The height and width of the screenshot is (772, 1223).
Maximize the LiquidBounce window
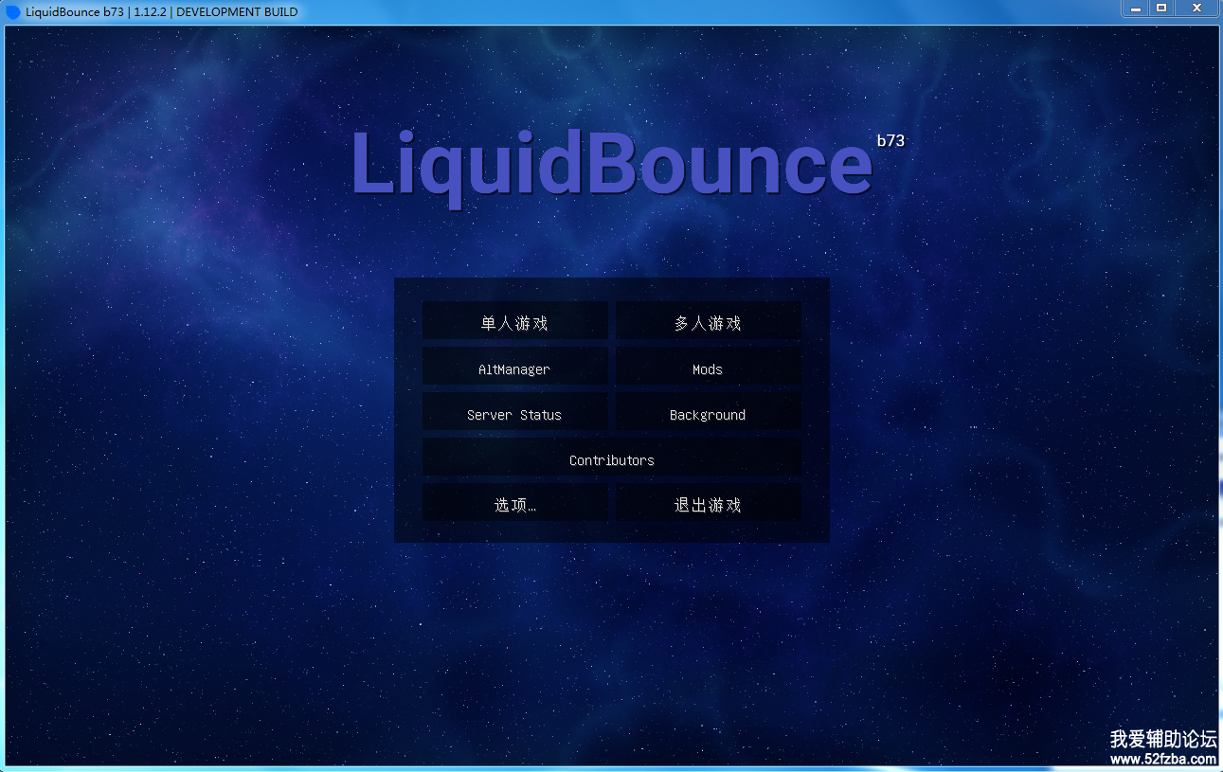[1161, 9]
